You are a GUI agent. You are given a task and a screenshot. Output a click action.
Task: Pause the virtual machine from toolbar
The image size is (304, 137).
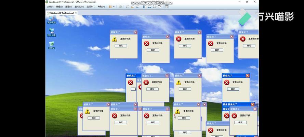pyautogui.click(x=110, y=7)
